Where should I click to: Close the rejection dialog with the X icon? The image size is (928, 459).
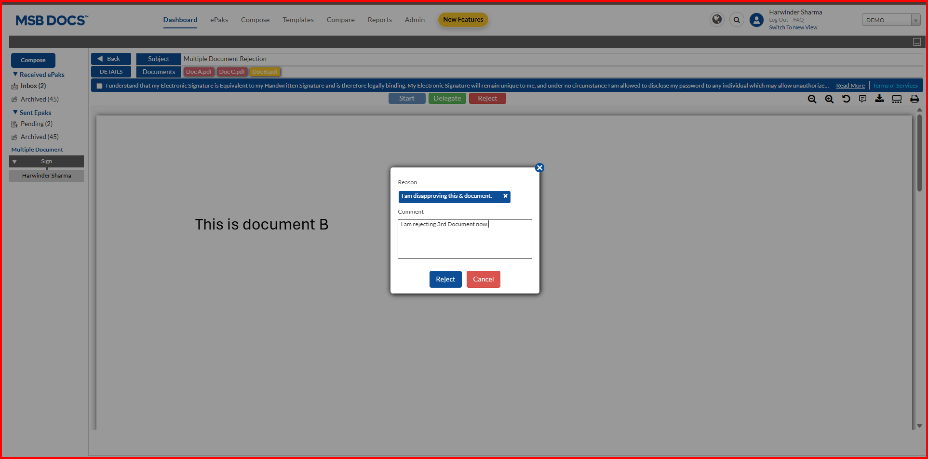pyautogui.click(x=539, y=168)
